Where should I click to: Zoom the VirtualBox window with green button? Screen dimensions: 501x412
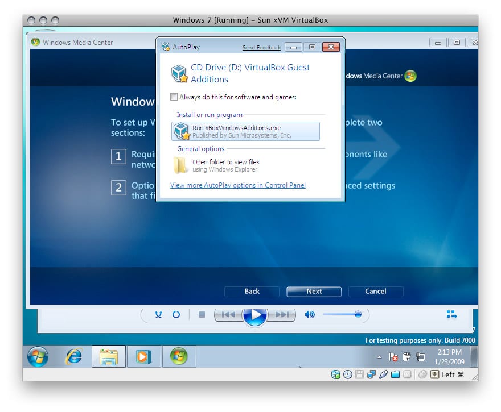pos(55,20)
